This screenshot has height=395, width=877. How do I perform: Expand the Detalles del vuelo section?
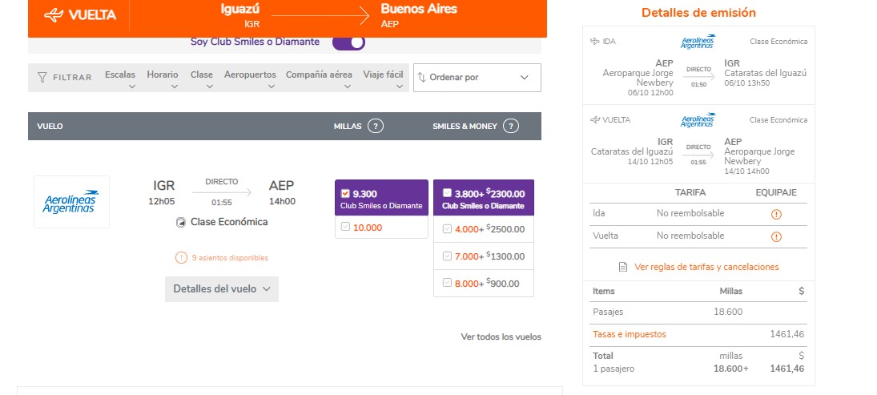pyautogui.click(x=222, y=289)
